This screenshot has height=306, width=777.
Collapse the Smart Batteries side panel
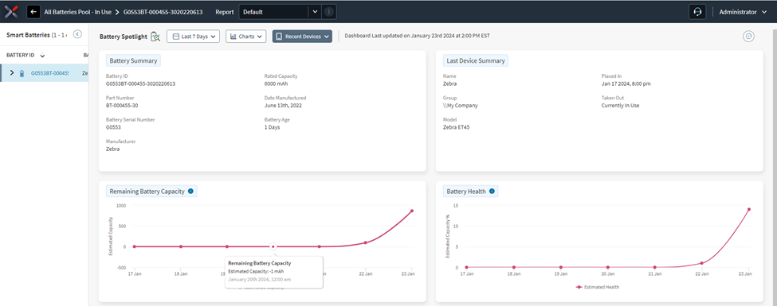(x=77, y=34)
